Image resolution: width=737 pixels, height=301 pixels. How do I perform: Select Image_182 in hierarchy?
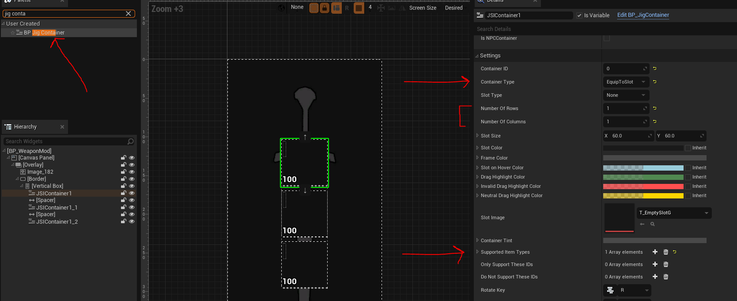click(x=40, y=172)
